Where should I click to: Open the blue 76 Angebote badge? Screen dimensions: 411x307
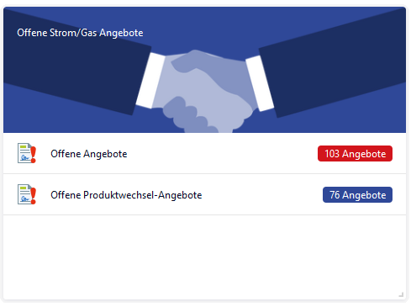(x=357, y=194)
